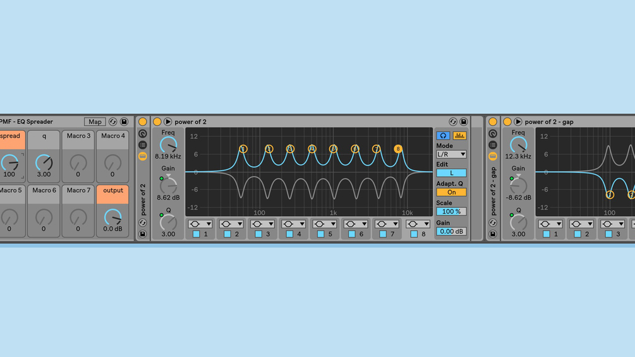Toggle band 4 activator in power of 2 EQ
The width and height of the screenshot is (635, 357).
[289, 234]
